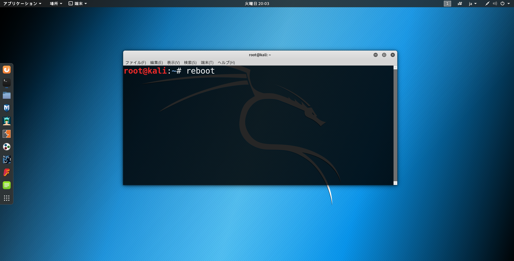Click the pen tool icon in top bar
514x261 pixels.
[x=487, y=3]
